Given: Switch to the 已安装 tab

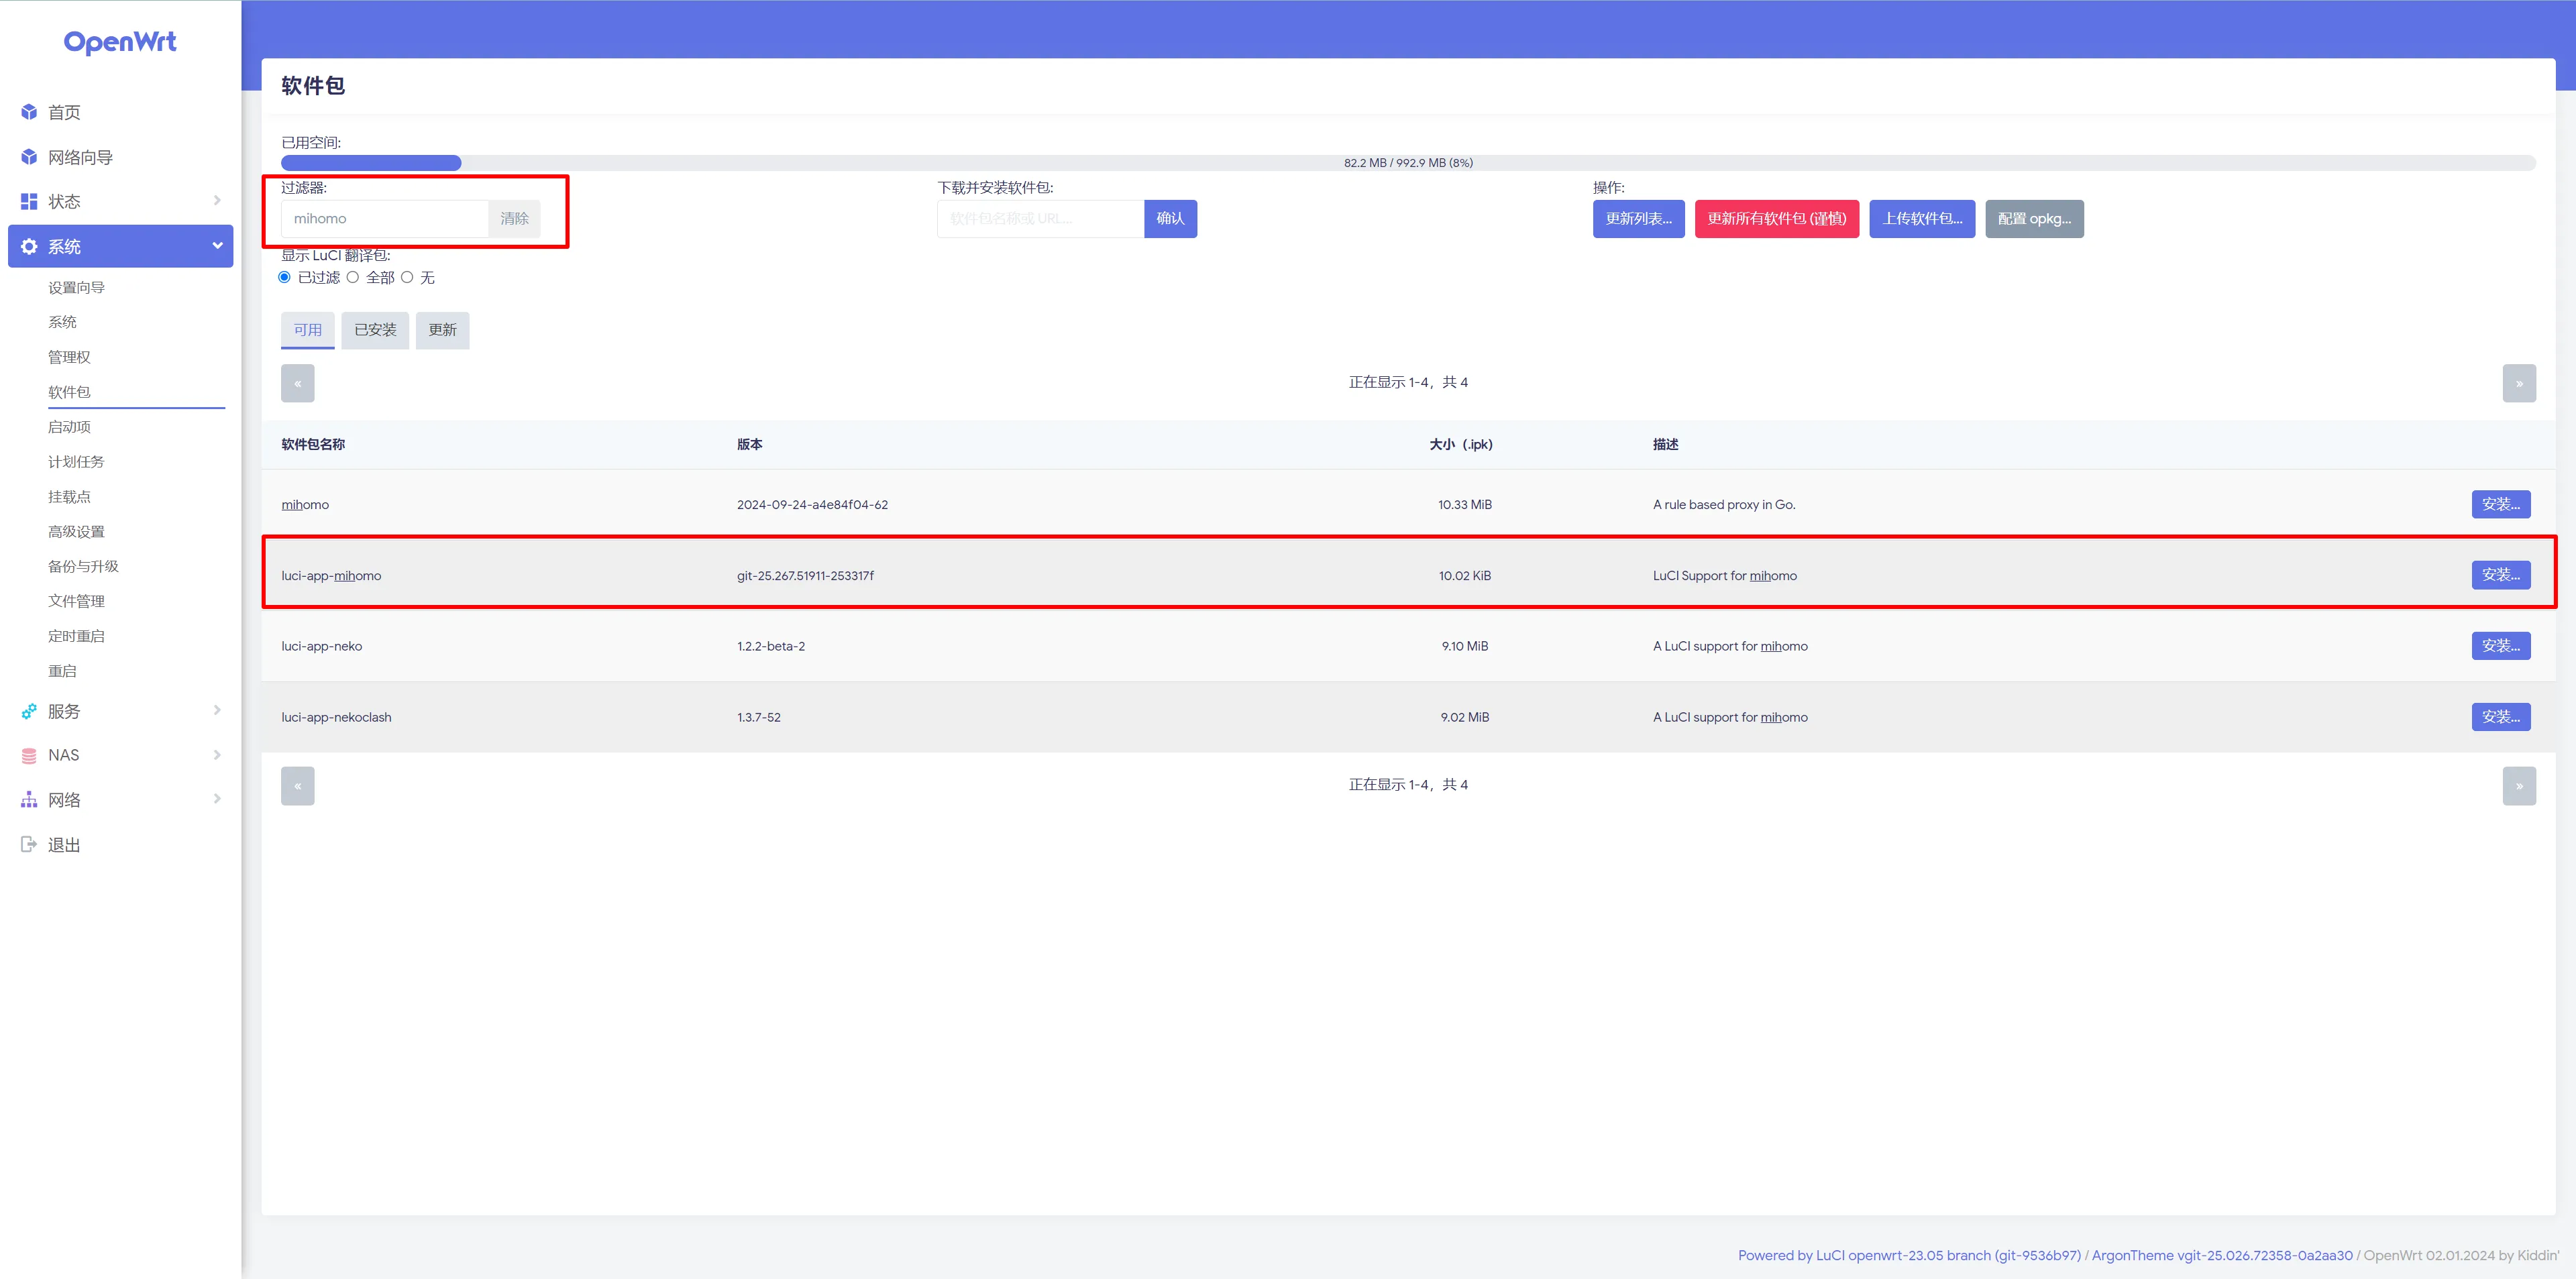Looking at the screenshot, I should 375,330.
